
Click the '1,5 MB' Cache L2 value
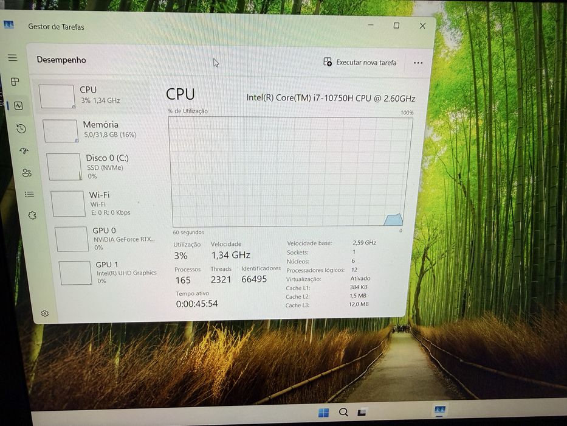pyautogui.click(x=358, y=296)
